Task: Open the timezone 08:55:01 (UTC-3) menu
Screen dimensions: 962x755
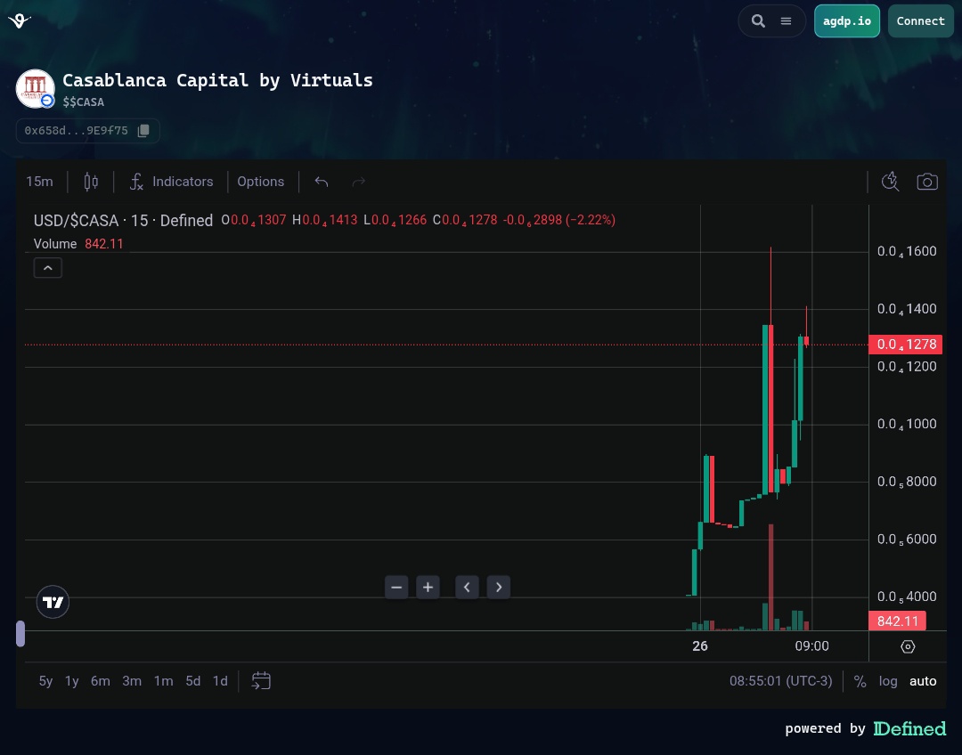Action: (x=781, y=681)
